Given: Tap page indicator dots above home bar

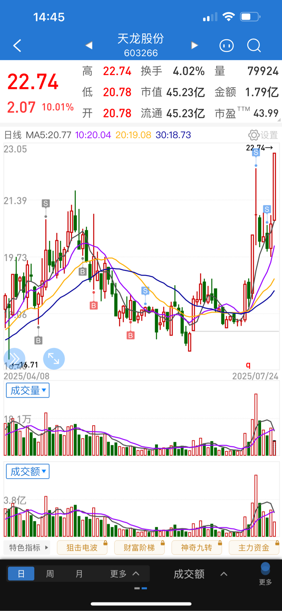Looking at the screenshot, I should tap(141, 588).
